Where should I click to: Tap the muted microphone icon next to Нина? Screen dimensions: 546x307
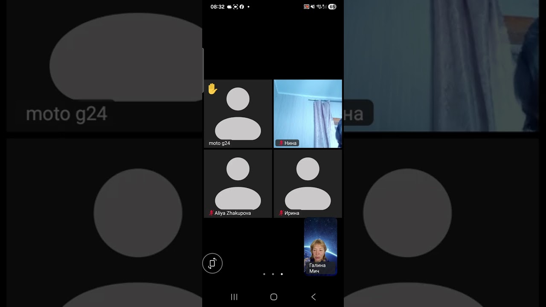[x=281, y=143]
